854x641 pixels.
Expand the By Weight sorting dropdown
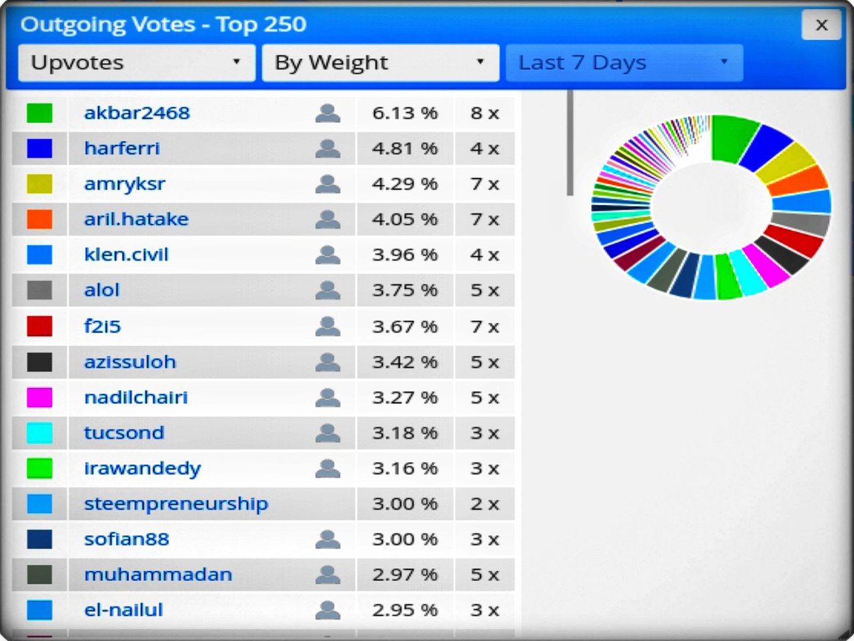point(380,63)
